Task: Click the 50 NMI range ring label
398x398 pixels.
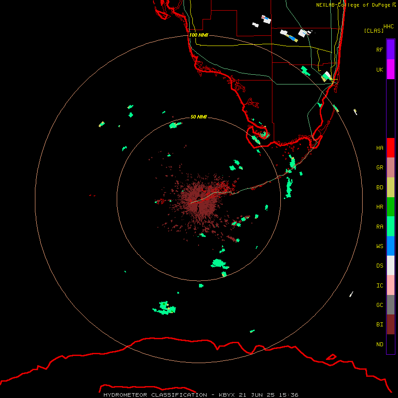Action: (x=199, y=117)
